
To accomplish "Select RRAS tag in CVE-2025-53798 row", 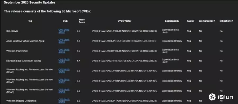I will coord(29,91).
